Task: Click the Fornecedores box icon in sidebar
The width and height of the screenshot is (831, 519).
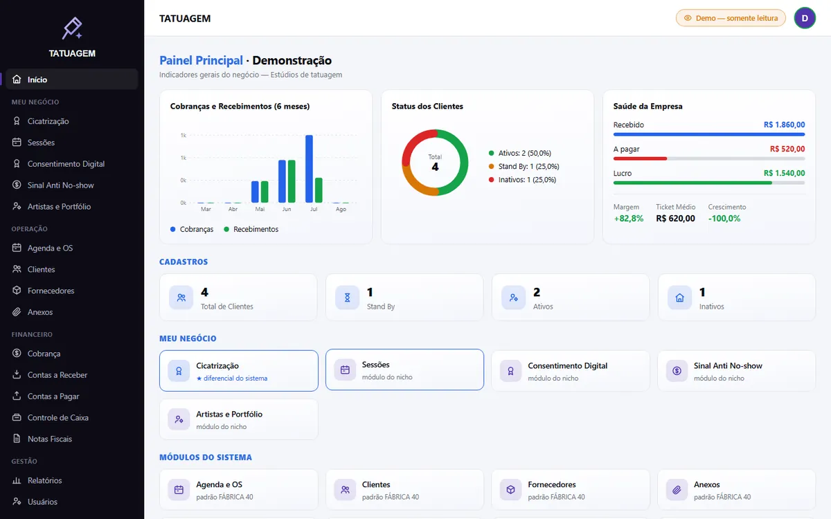Action: (x=17, y=291)
